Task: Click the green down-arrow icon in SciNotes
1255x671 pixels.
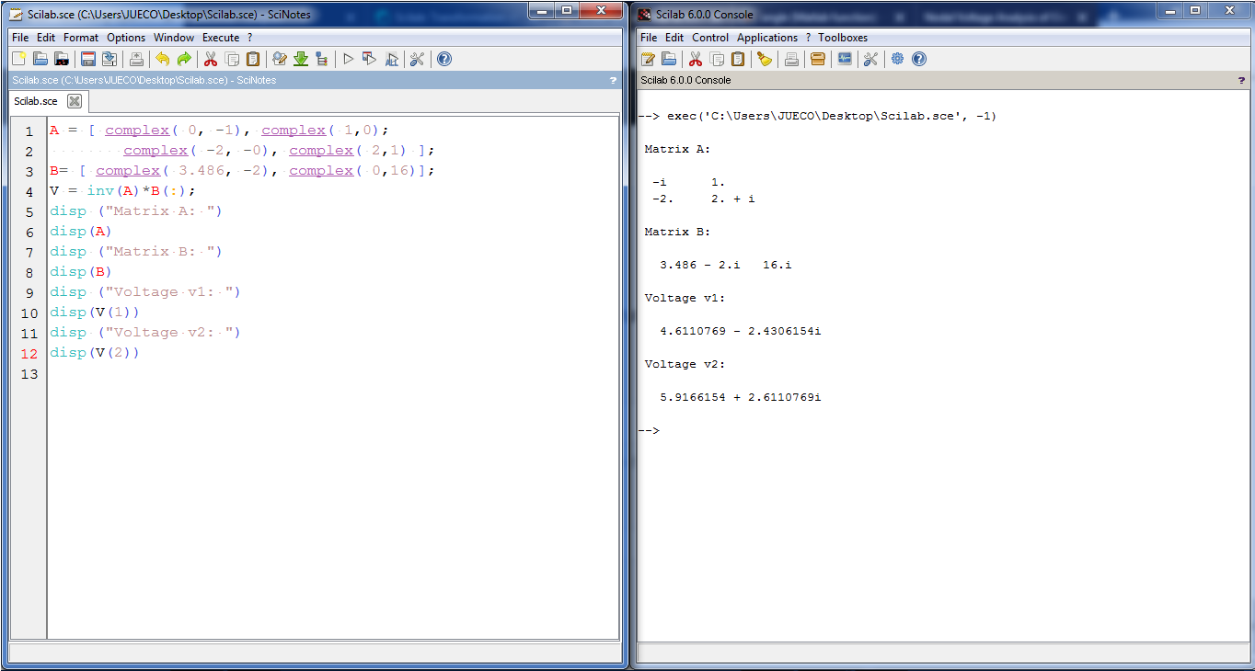Action: pyautogui.click(x=301, y=59)
